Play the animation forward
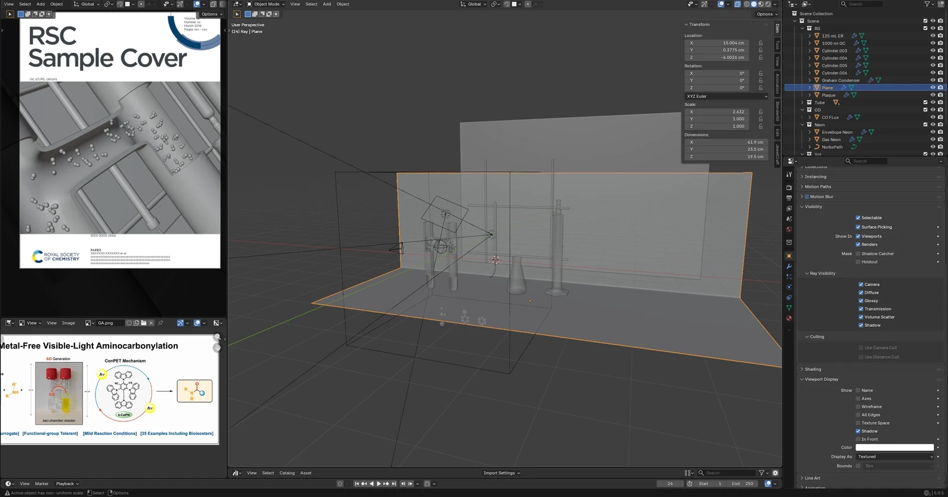 point(379,483)
